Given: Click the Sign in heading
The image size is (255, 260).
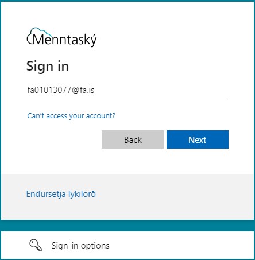Looking at the screenshot, I should [x=48, y=66].
